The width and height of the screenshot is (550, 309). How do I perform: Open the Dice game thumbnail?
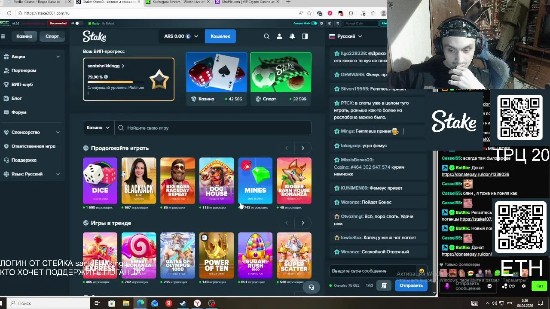coord(100,180)
